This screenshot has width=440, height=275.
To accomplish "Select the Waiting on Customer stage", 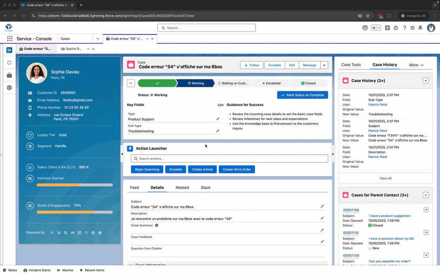I will point(232,83).
